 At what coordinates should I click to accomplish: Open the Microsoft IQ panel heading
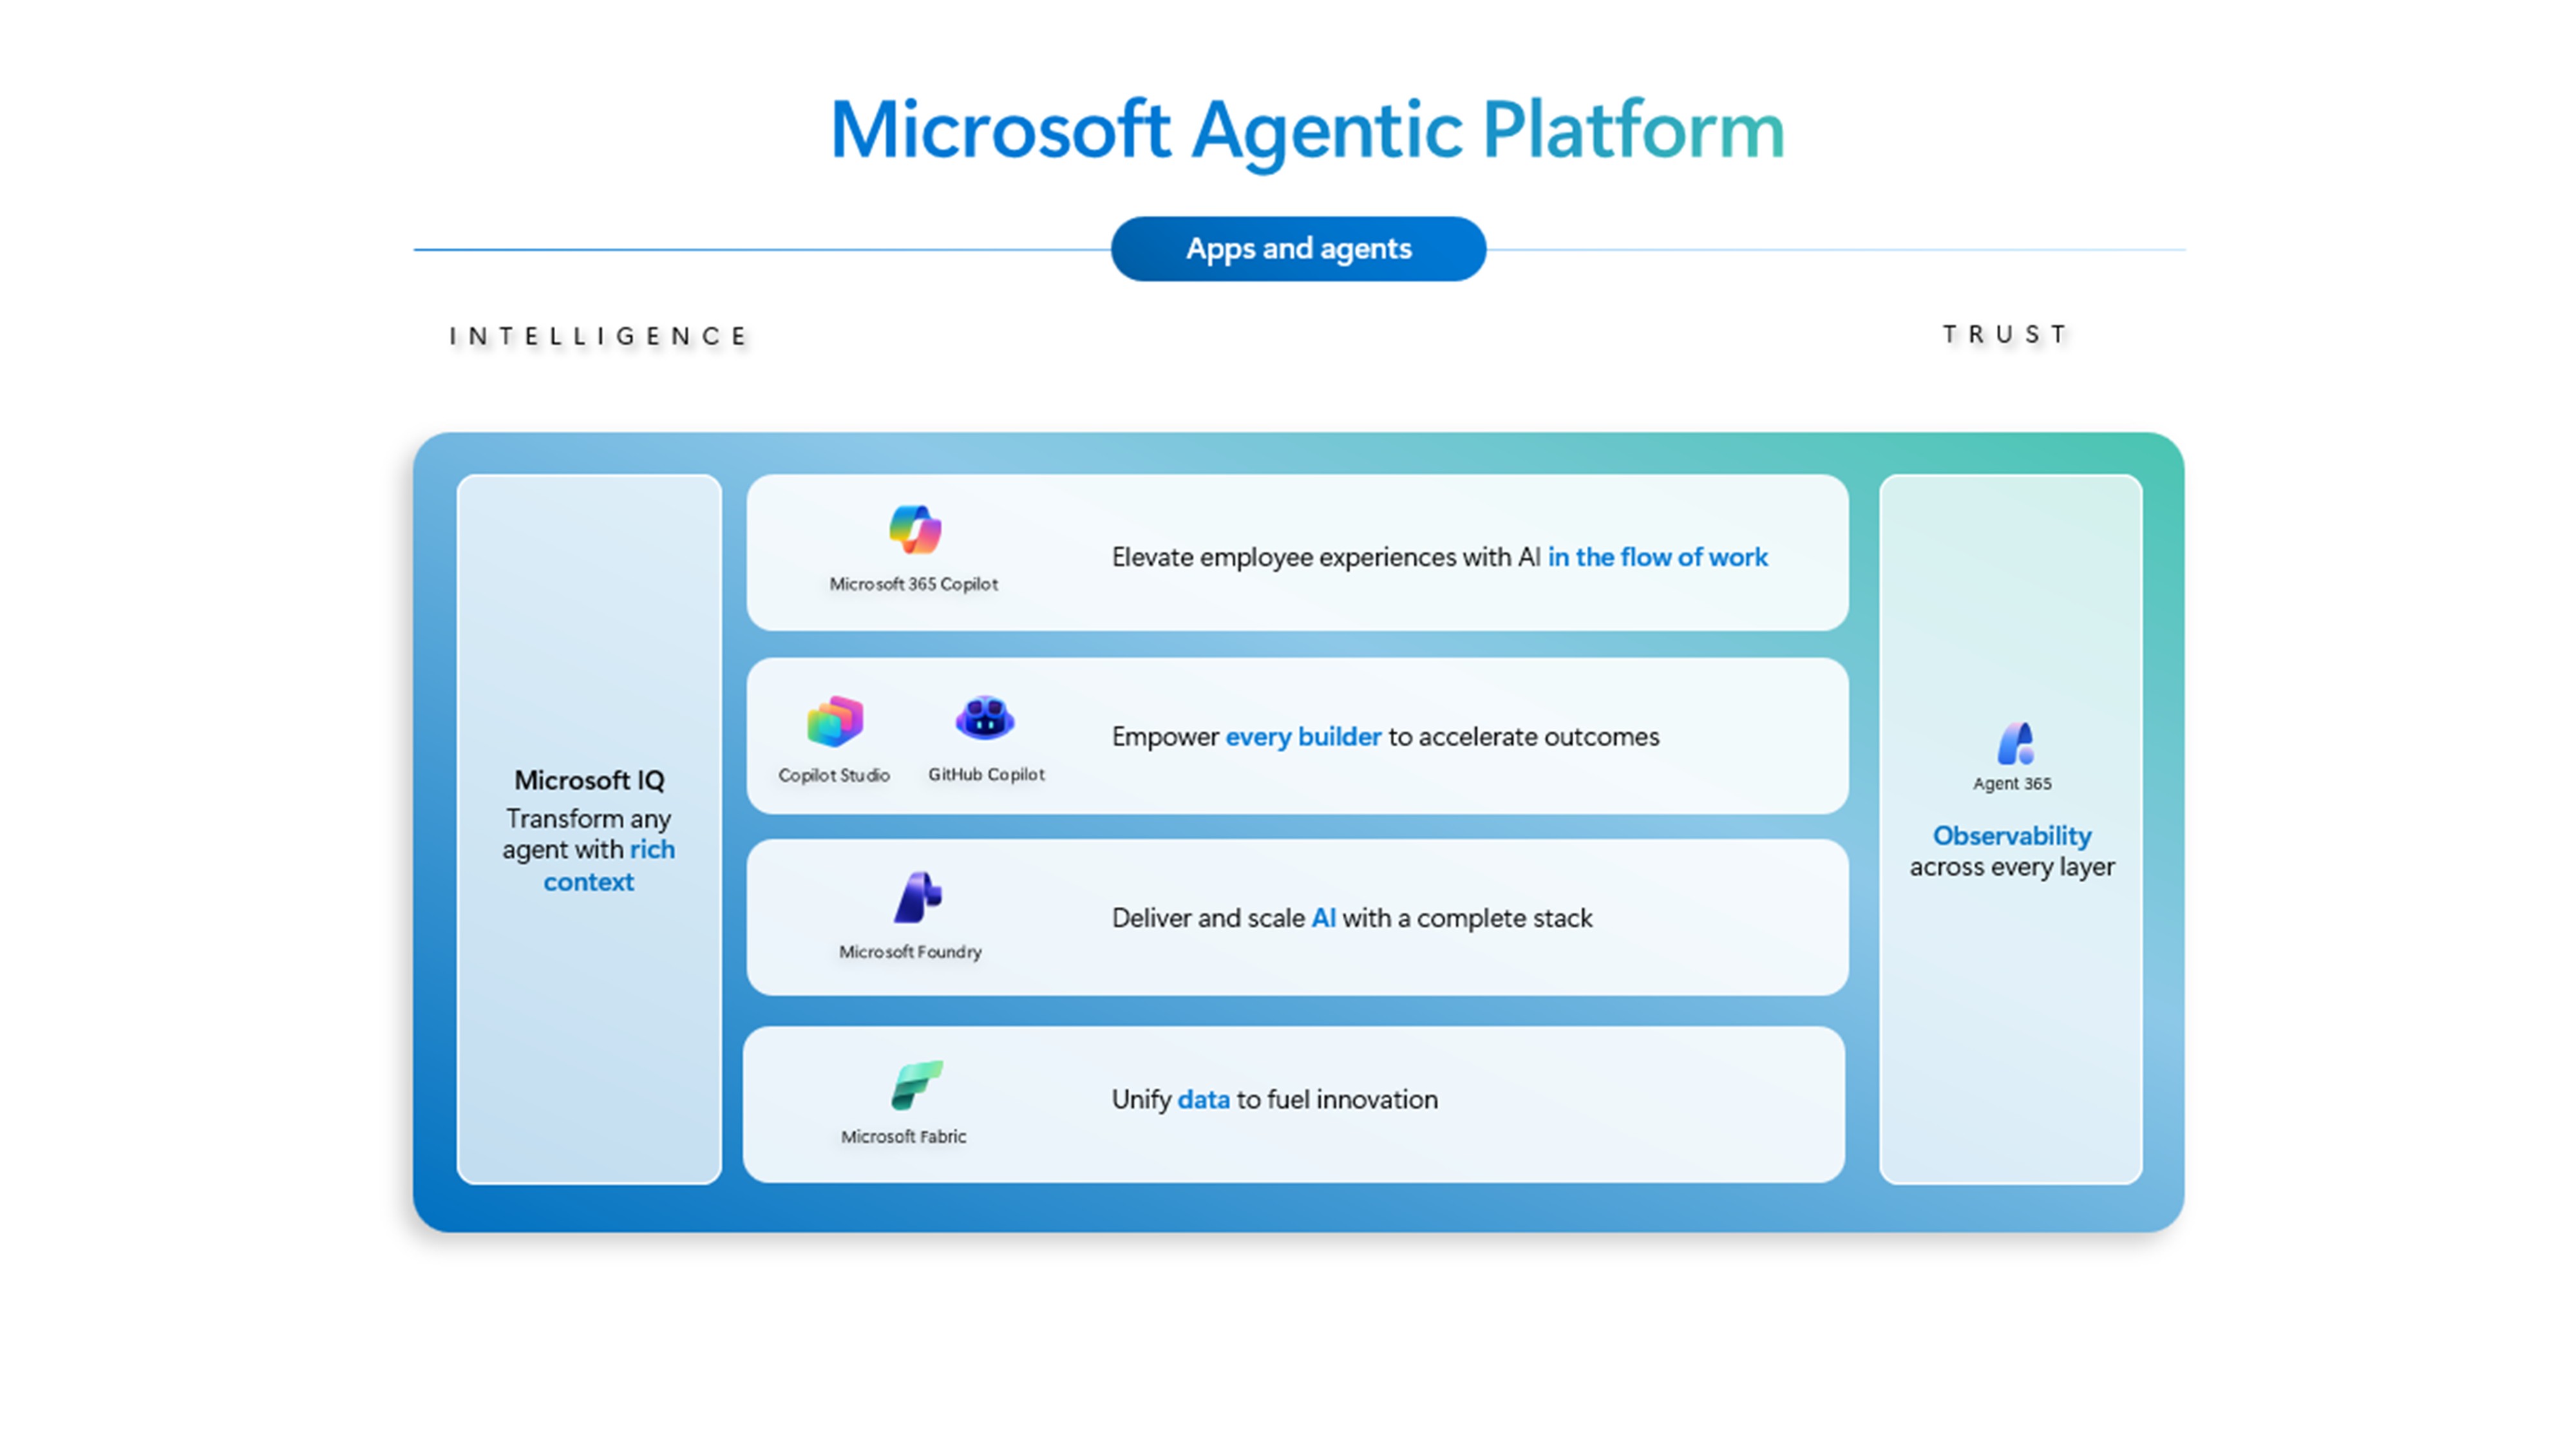[x=589, y=780]
